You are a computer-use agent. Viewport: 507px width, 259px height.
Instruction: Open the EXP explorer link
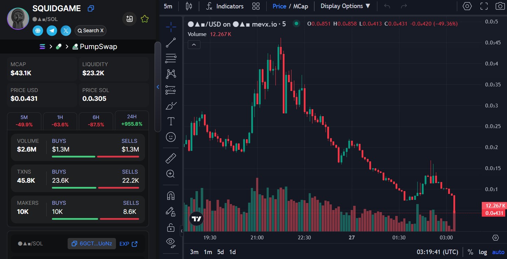click(128, 244)
